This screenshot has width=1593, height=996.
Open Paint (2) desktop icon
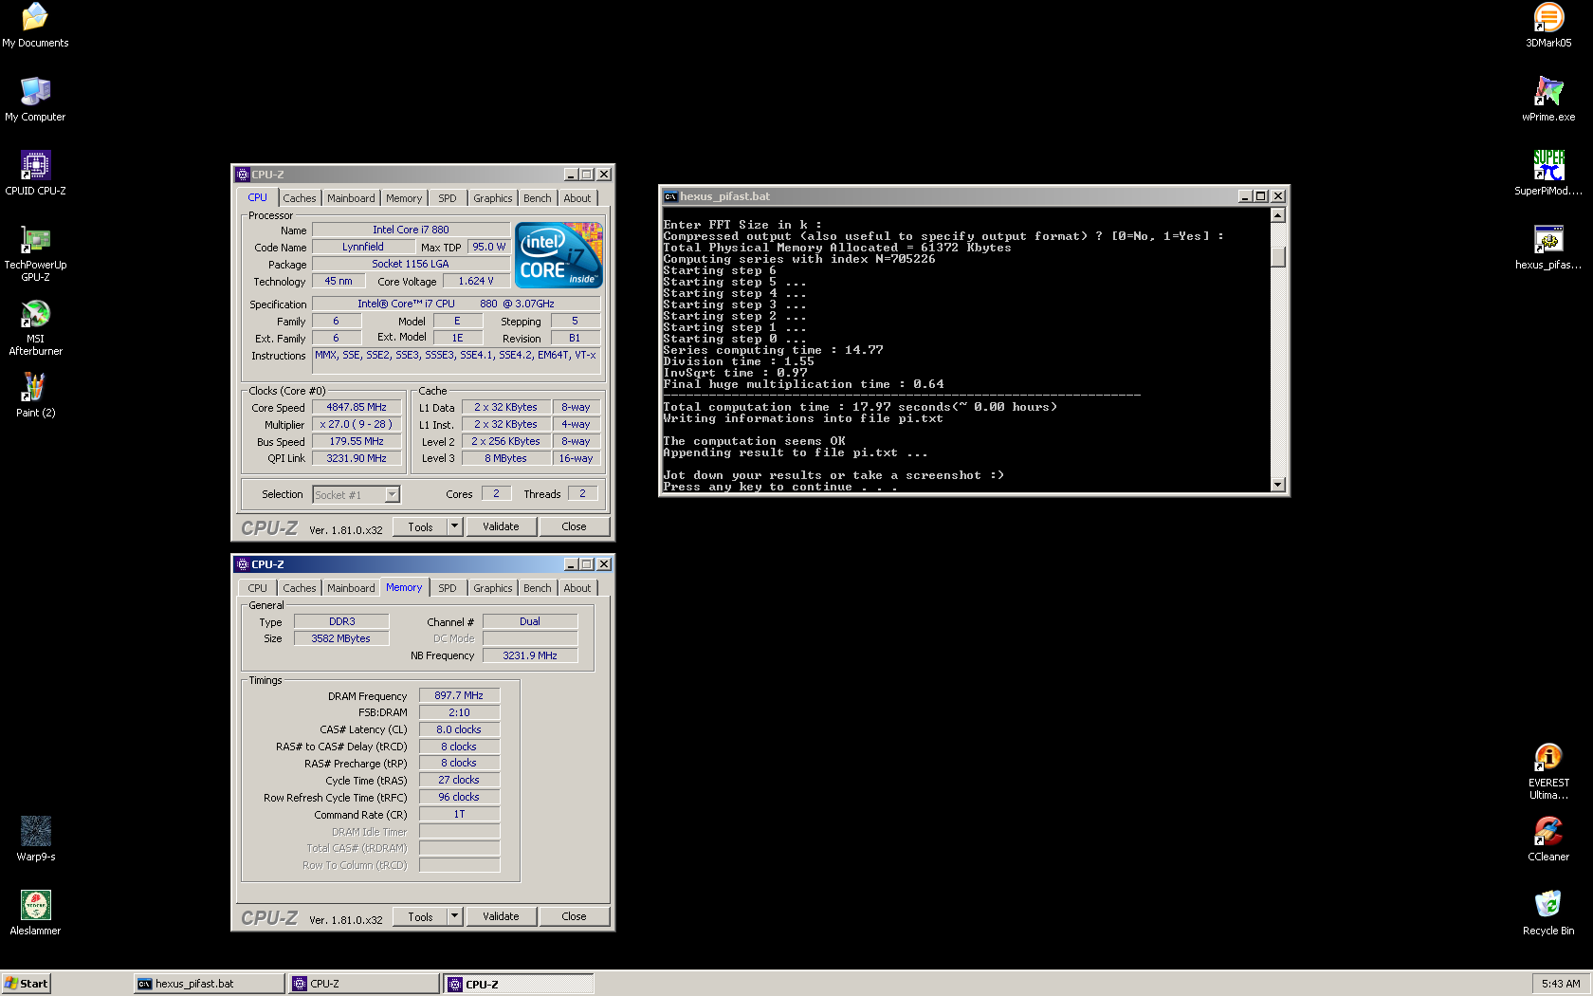(35, 396)
